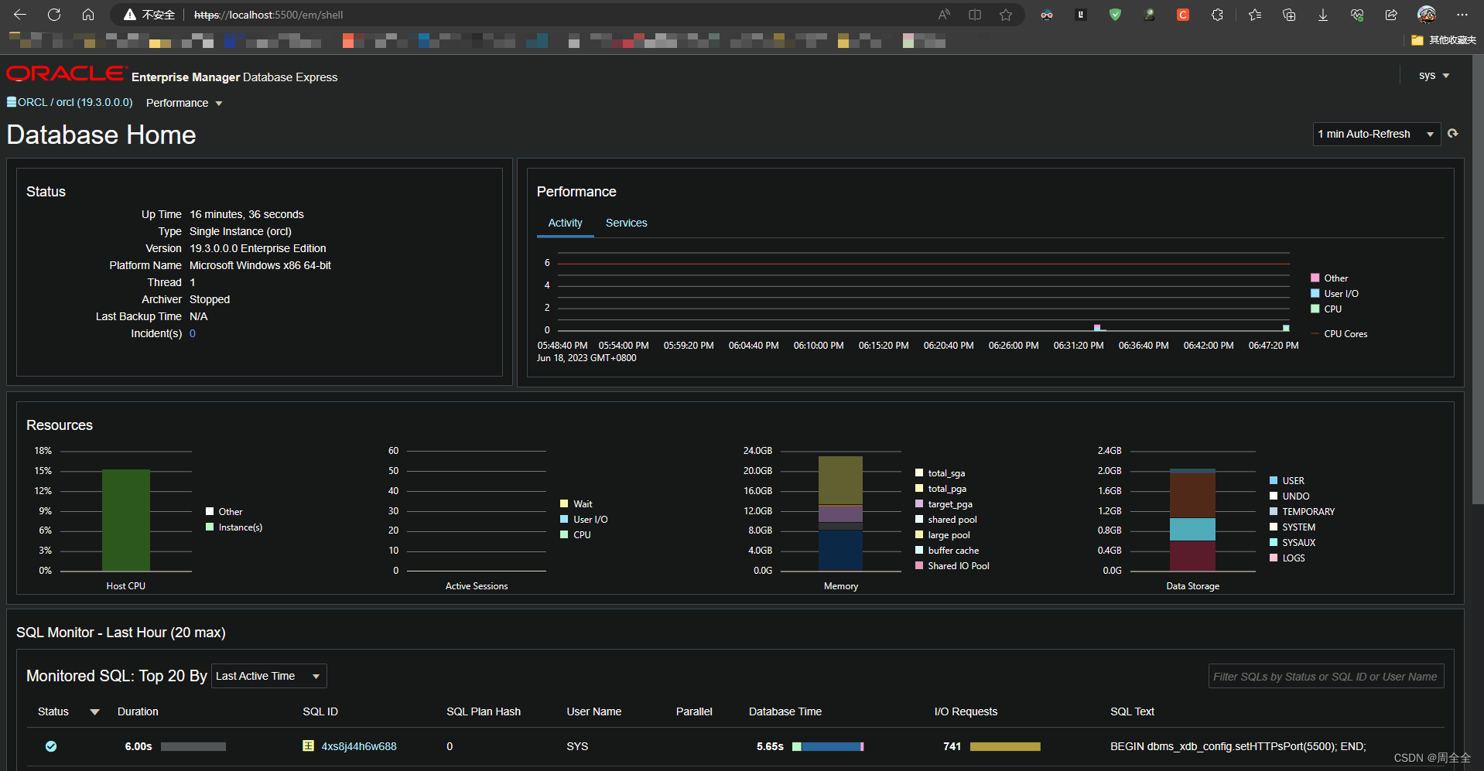This screenshot has width=1484, height=771.
Task: Toggle the Wait legend in Active Sessions
Action: (x=576, y=503)
